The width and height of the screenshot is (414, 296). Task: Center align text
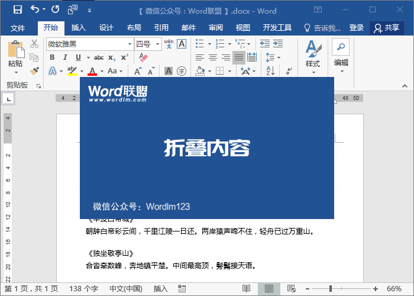(213, 57)
